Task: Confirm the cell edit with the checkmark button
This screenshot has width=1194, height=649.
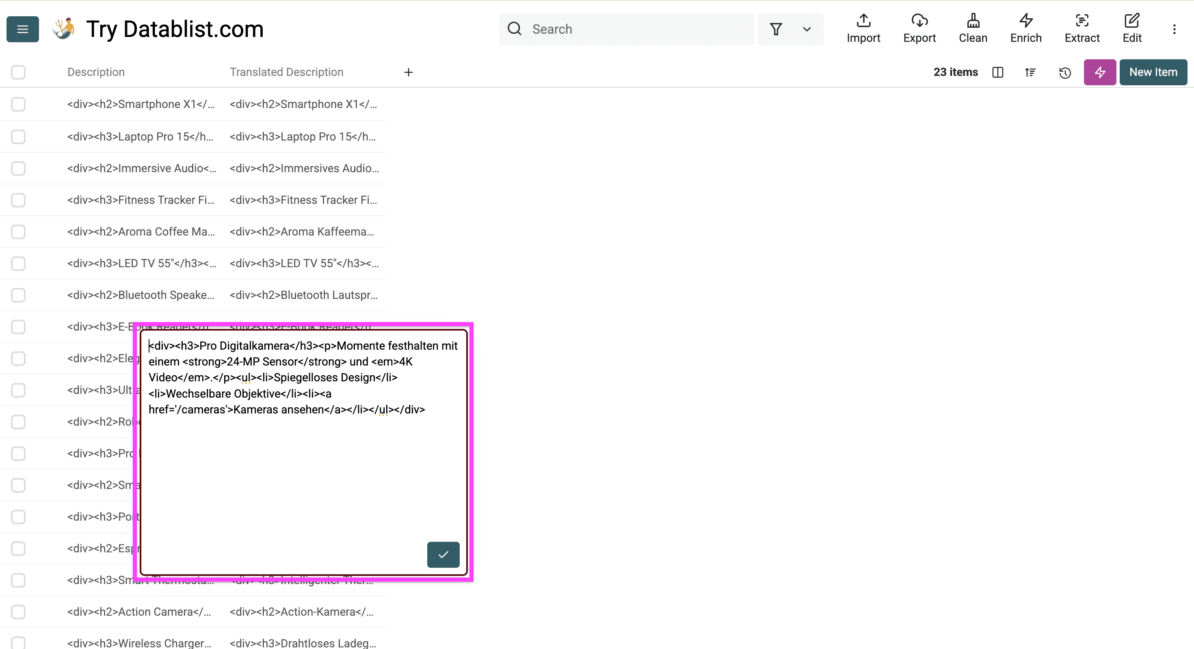Action: (443, 554)
